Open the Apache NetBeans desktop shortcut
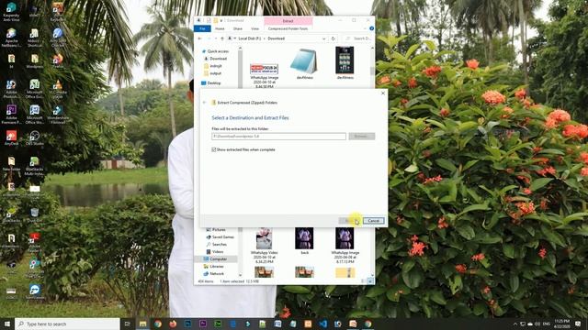The image size is (588, 330). (11, 37)
